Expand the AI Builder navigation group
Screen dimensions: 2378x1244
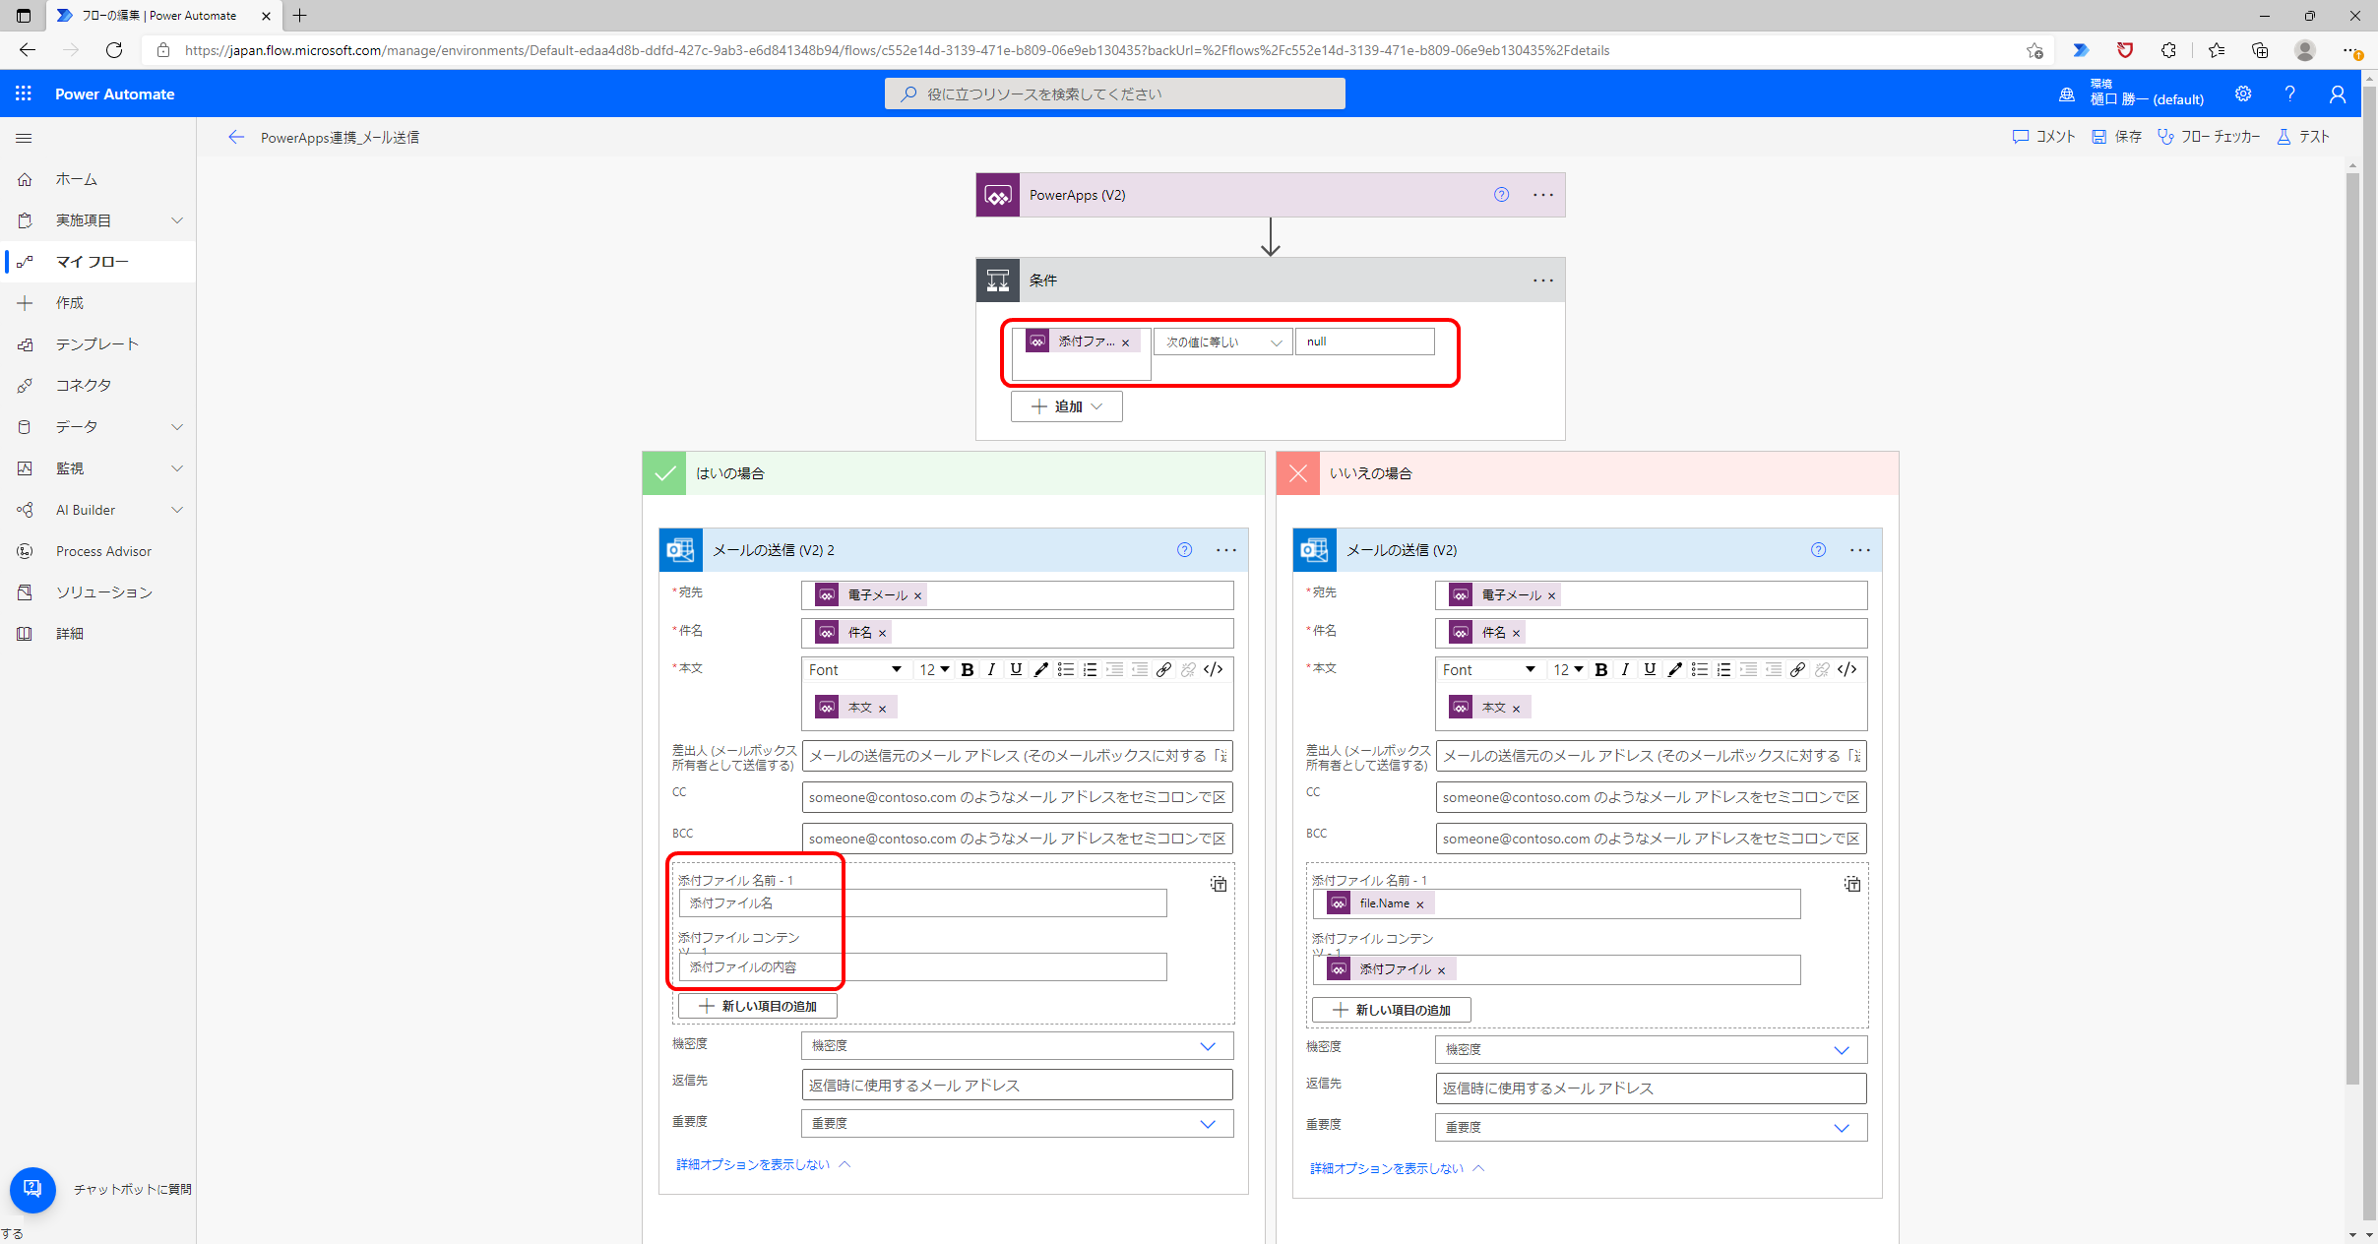(177, 510)
